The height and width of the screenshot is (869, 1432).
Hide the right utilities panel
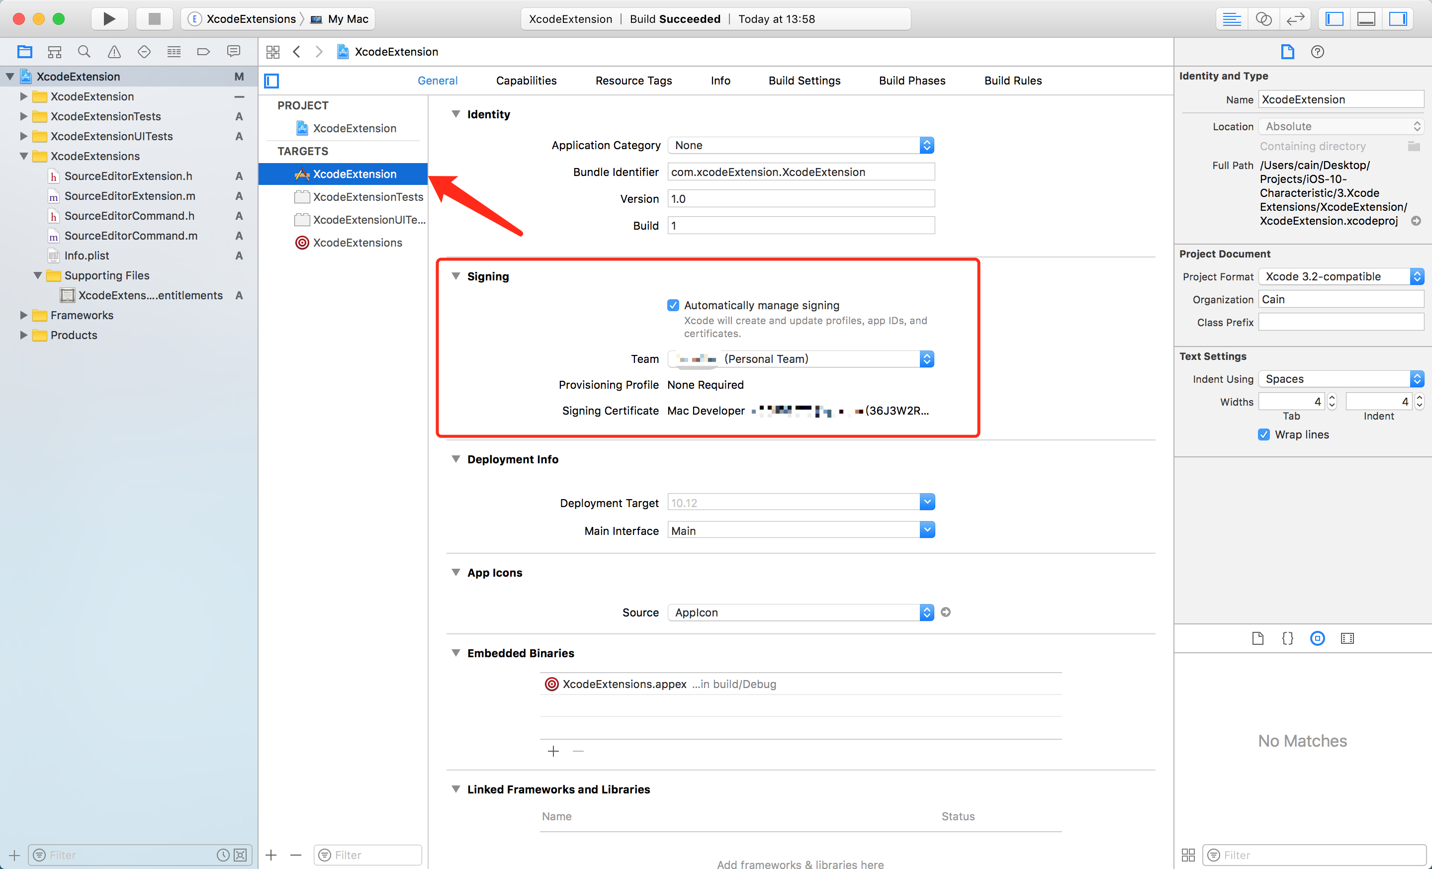[1397, 18]
